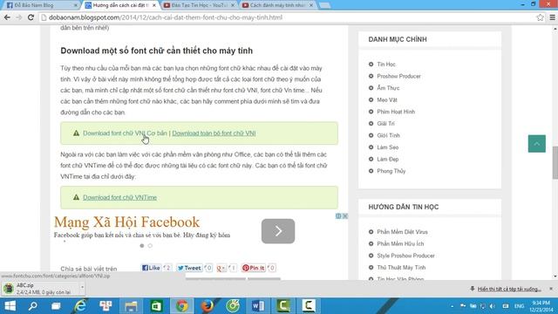The width and height of the screenshot is (558, 314).
Task: Open the taskbar clock and date
Action: [541, 306]
